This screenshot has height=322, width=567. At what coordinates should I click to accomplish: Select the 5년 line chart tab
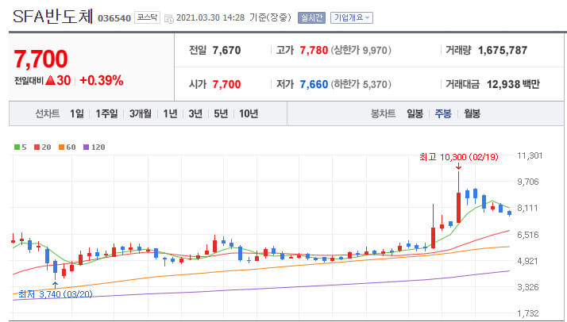[x=221, y=114]
